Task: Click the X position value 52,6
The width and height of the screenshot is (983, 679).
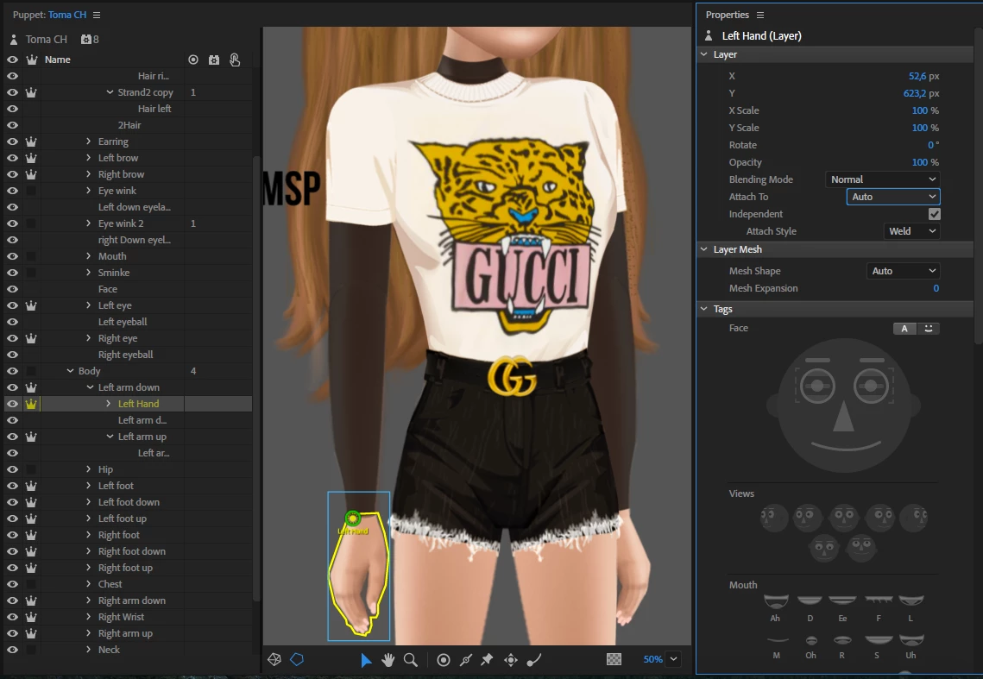Action: tap(917, 76)
